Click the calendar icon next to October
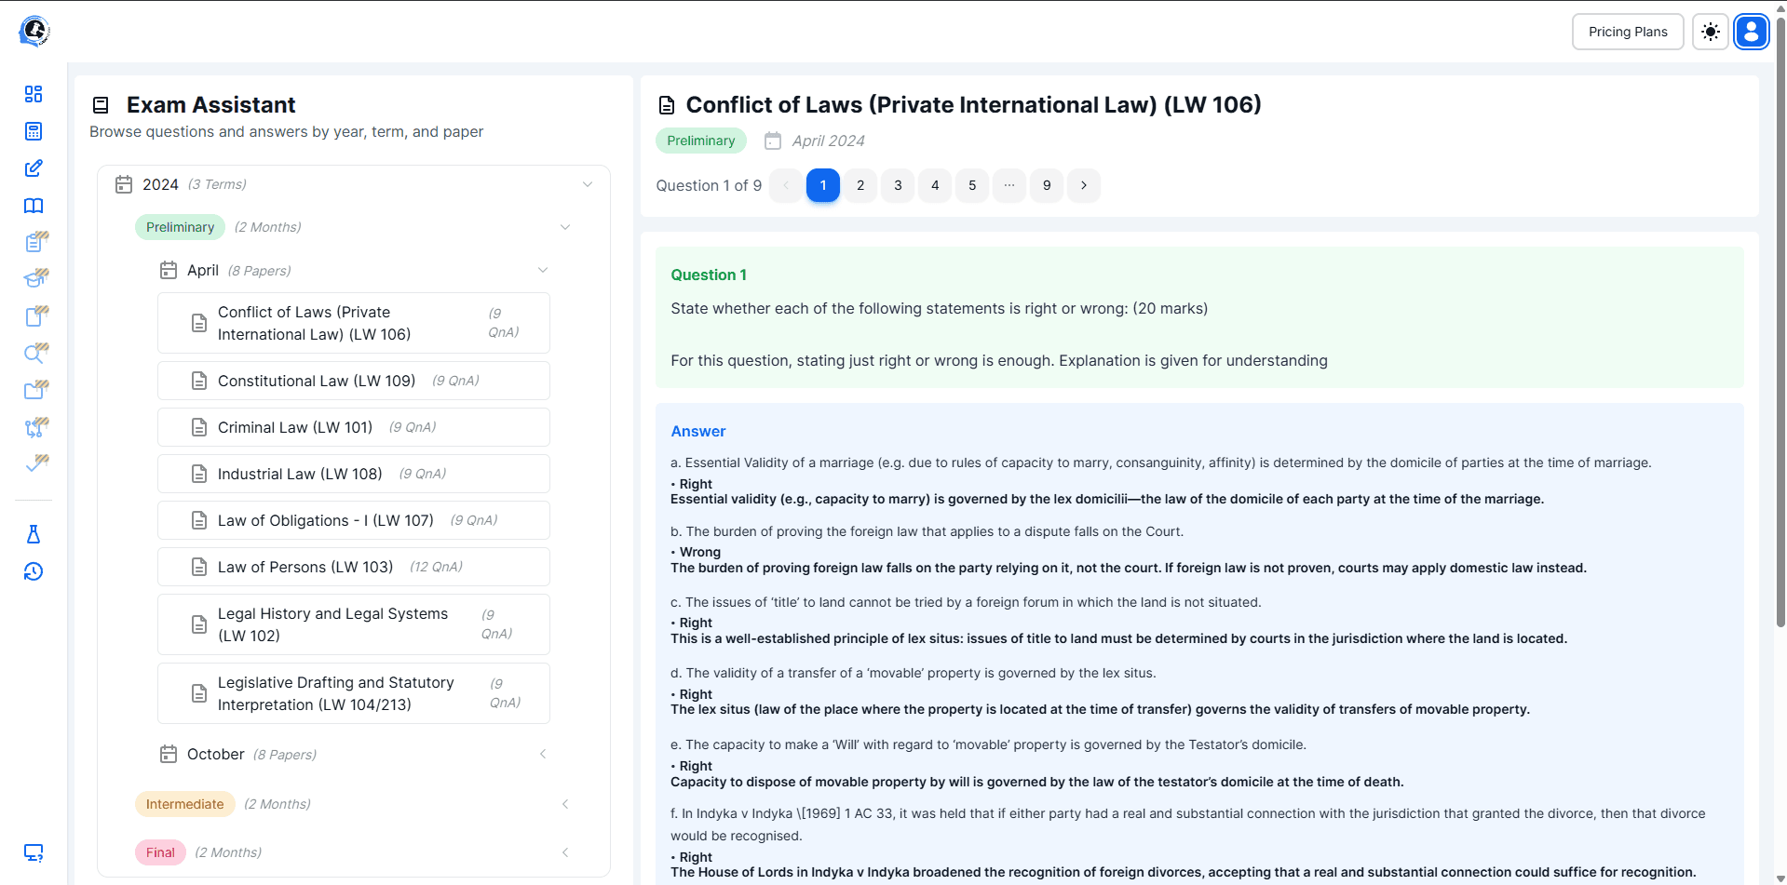Screen dimensions: 1787x885 [169, 754]
